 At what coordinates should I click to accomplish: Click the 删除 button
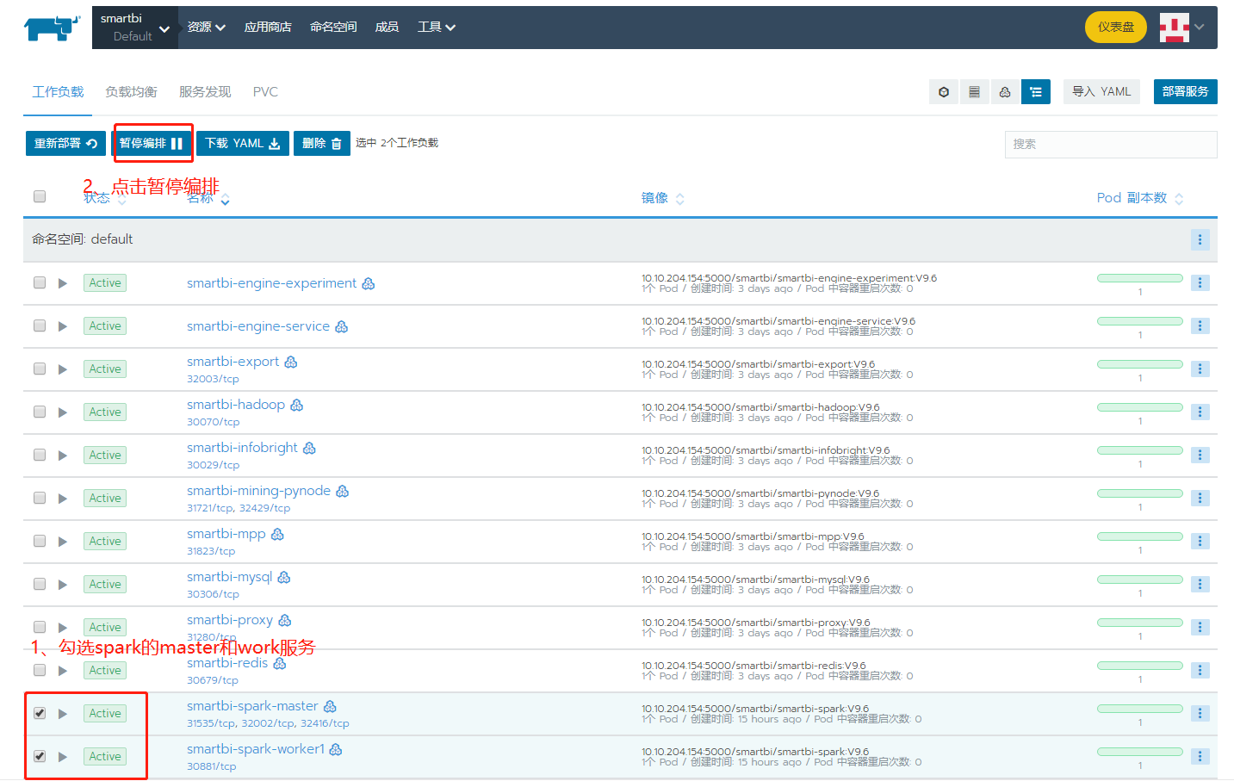[322, 143]
